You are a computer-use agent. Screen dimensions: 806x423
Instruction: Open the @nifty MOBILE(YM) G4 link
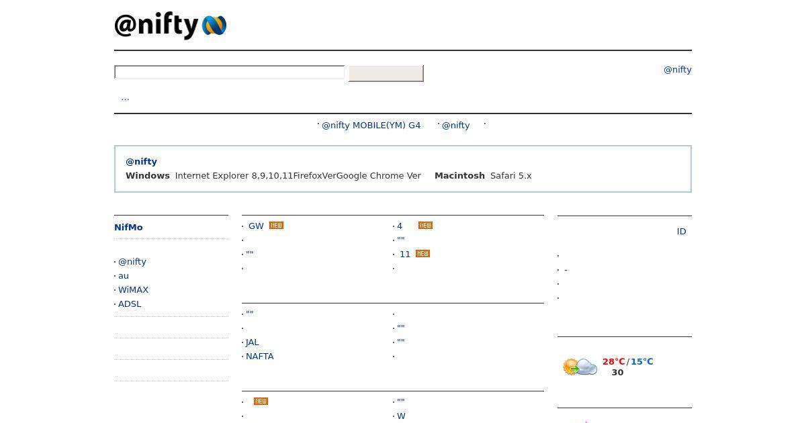371,125
